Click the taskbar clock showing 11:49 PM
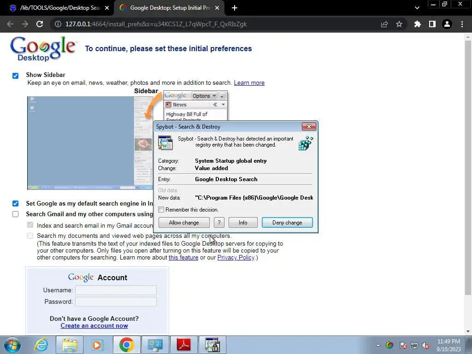 tap(448, 345)
